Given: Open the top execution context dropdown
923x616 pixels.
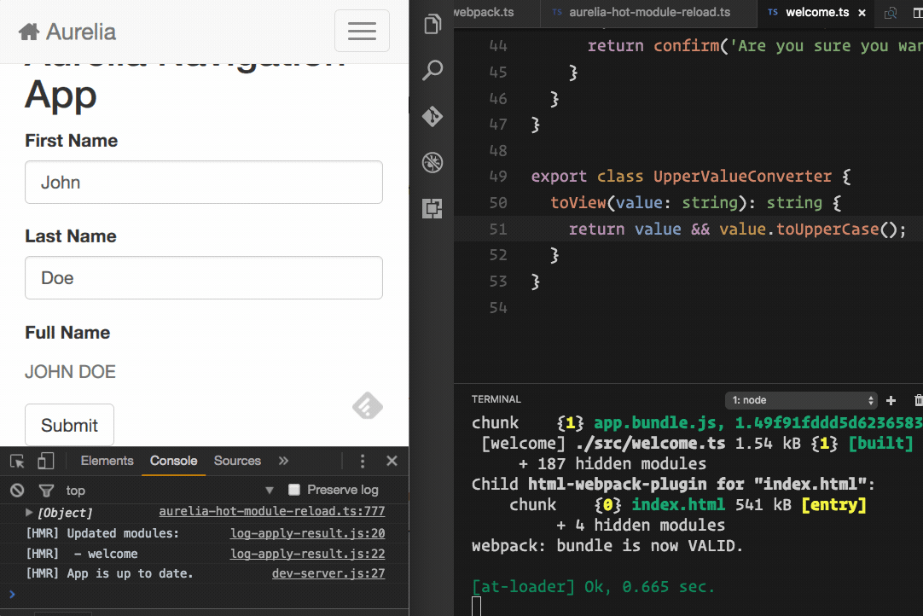Looking at the screenshot, I should tap(170, 490).
